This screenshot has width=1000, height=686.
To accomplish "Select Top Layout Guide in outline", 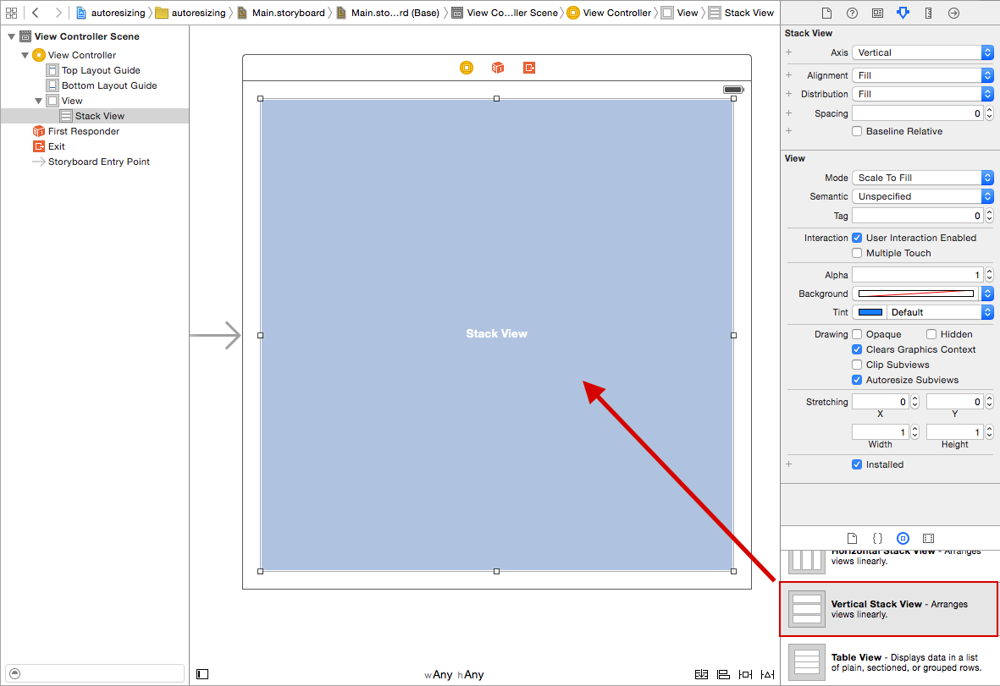I will coord(94,70).
